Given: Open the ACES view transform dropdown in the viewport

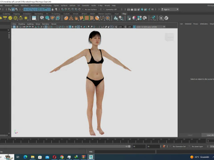Looking at the screenshot, I should click(x=151, y=27).
